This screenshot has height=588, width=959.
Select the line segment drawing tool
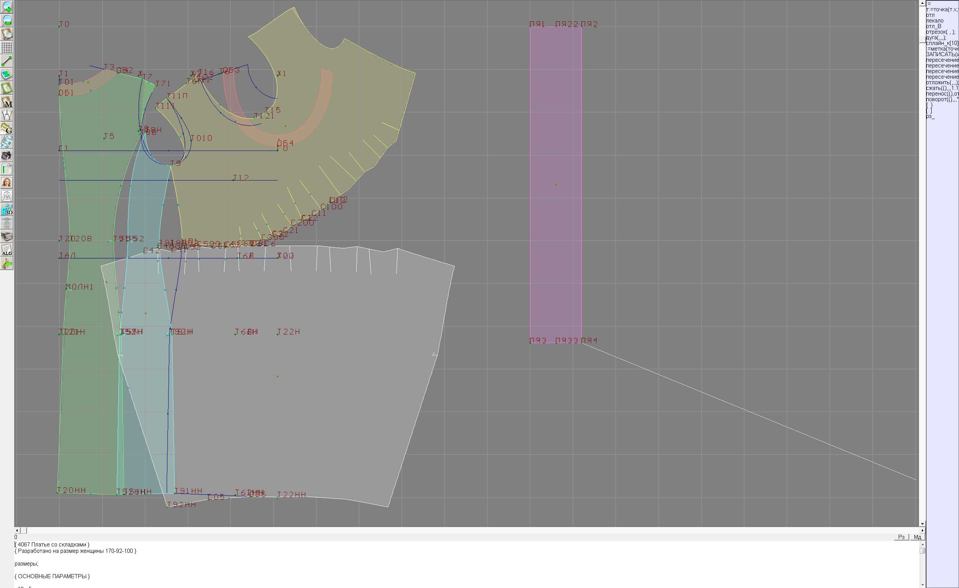7,61
